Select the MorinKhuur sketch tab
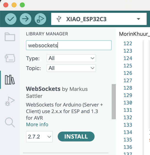 point(135,34)
